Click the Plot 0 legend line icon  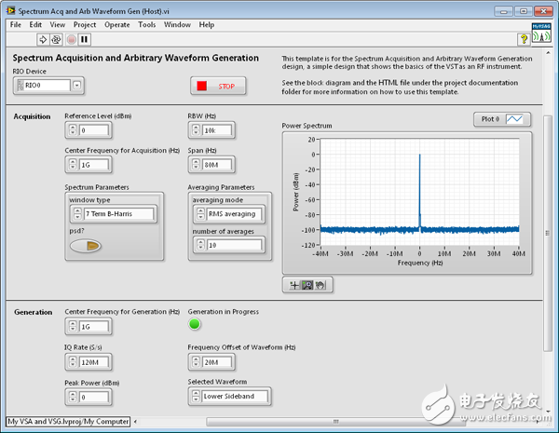click(517, 119)
